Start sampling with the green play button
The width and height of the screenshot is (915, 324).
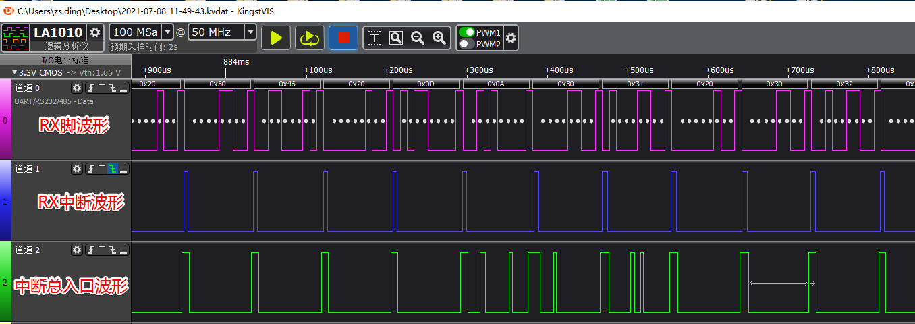click(x=276, y=38)
